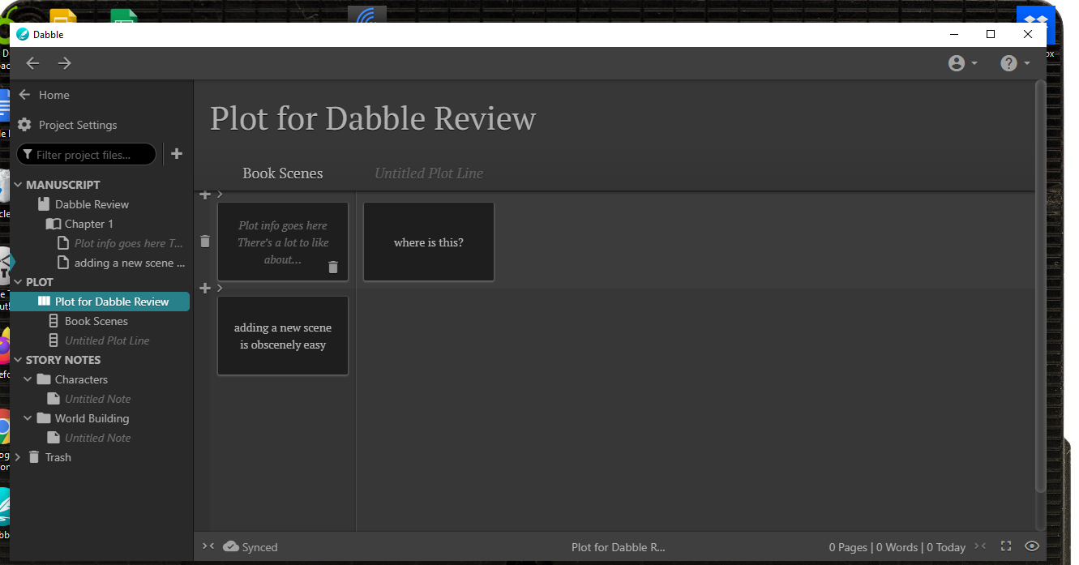
Task: Expand the Trash folder
Action: point(18,457)
